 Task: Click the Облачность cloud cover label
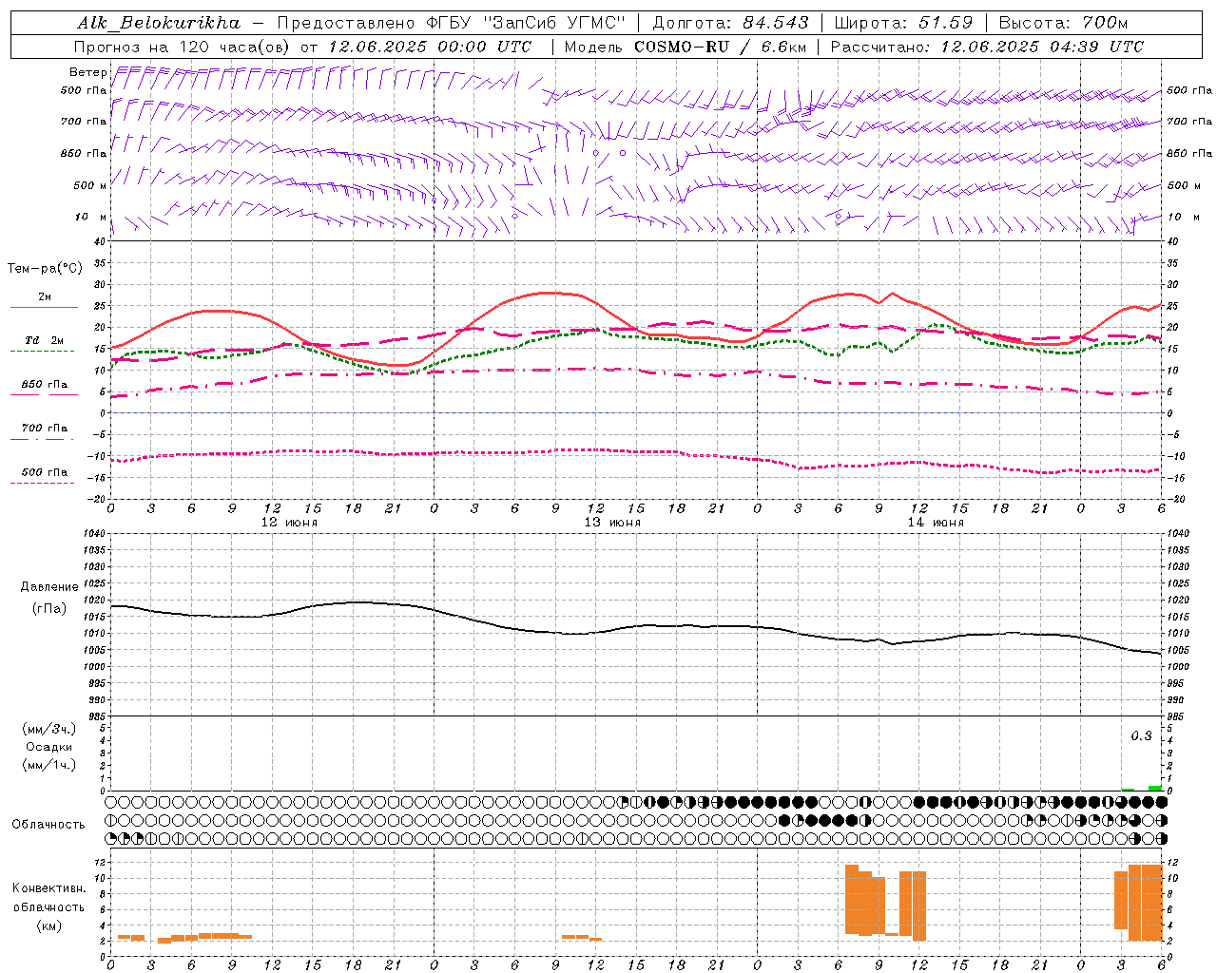(x=48, y=824)
